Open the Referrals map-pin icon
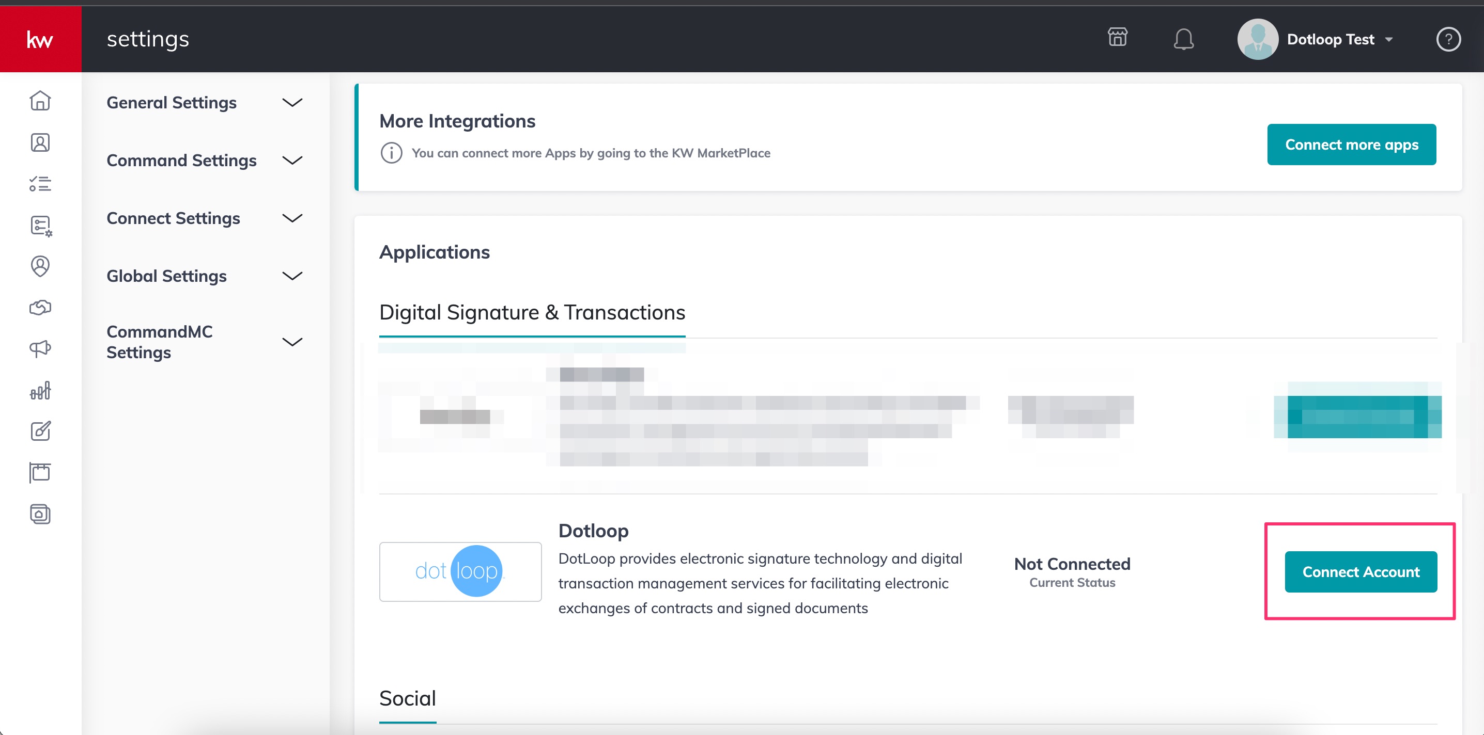Image resolution: width=1484 pixels, height=735 pixels. point(40,266)
